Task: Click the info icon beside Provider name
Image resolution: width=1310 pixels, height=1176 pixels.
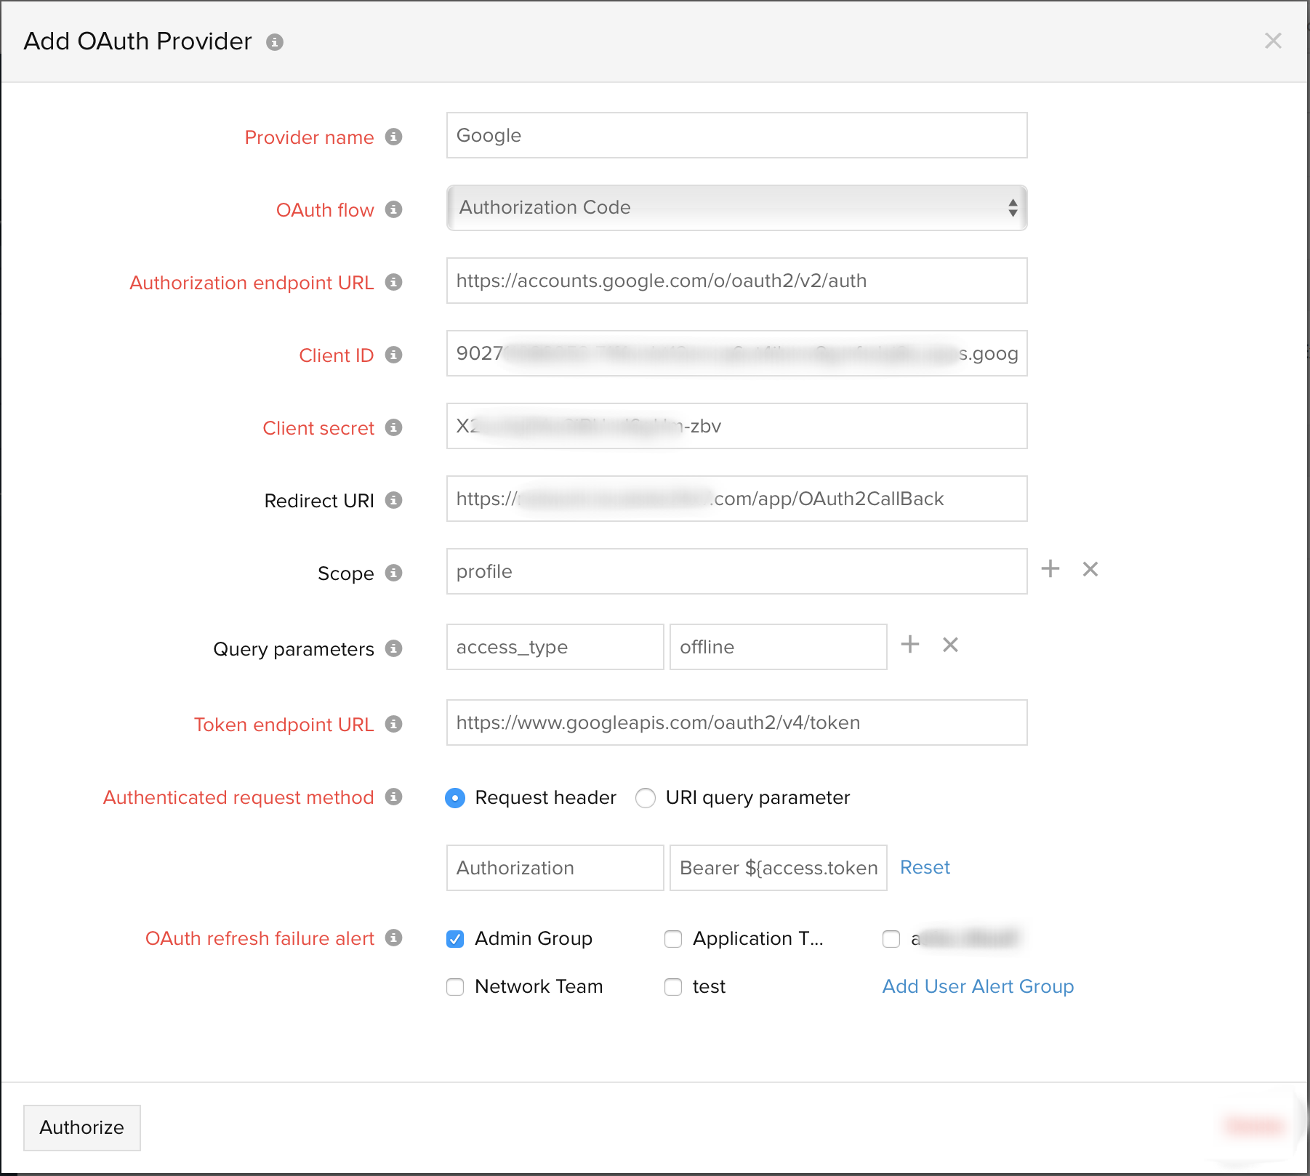Action: tap(393, 137)
